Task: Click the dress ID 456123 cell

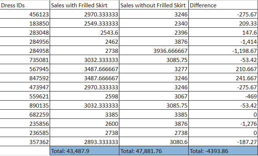Action: (x=25, y=14)
